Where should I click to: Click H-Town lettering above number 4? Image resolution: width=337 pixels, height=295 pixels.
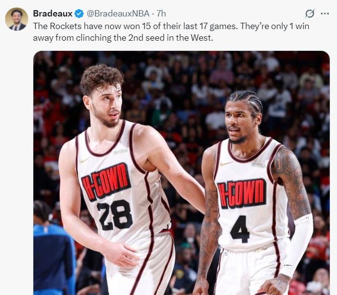tap(242, 194)
